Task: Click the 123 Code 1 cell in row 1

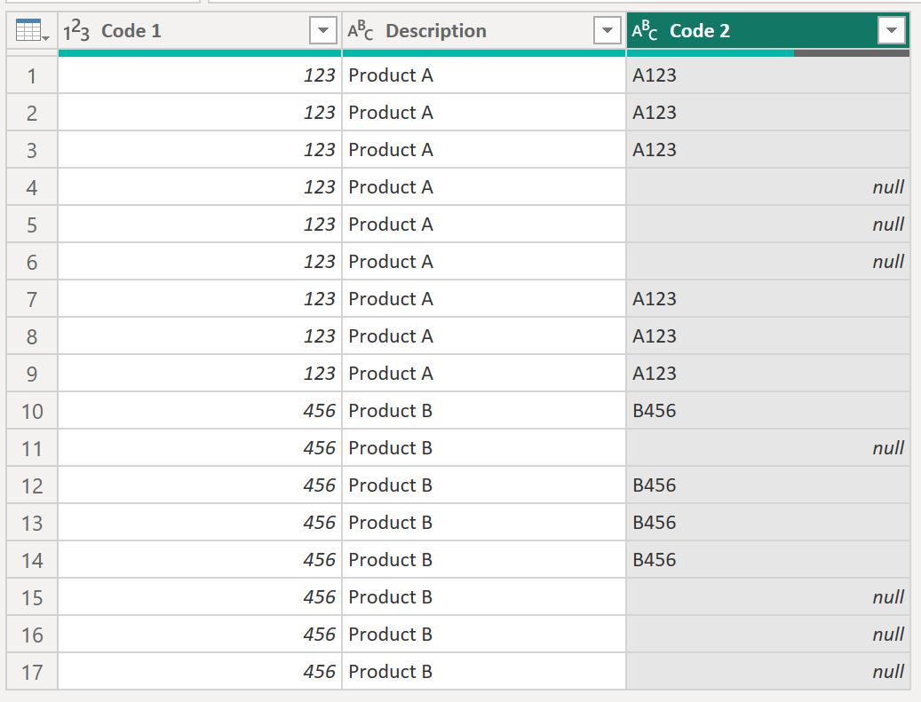Action: click(x=200, y=75)
